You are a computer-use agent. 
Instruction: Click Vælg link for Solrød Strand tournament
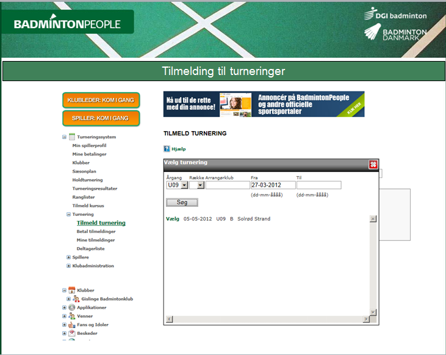pyautogui.click(x=173, y=219)
